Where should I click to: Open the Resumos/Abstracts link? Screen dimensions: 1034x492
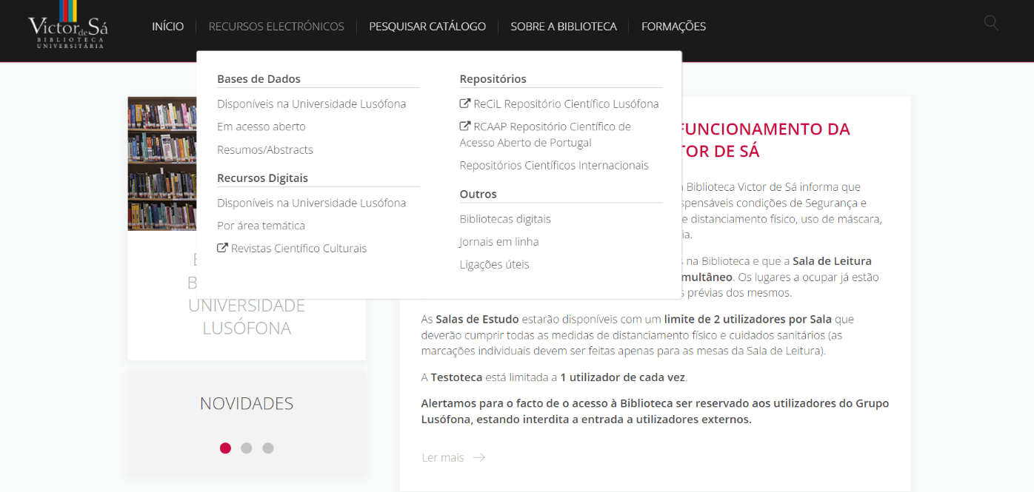pos(264,149)
